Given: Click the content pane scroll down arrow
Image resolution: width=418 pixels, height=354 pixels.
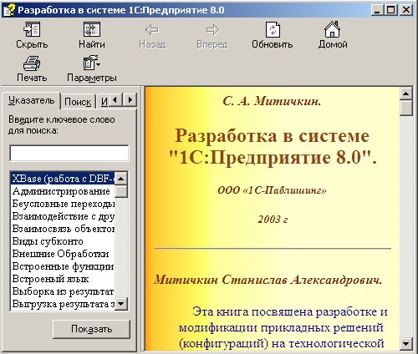Looking at the screenshot, I should (x=405, y=343).
